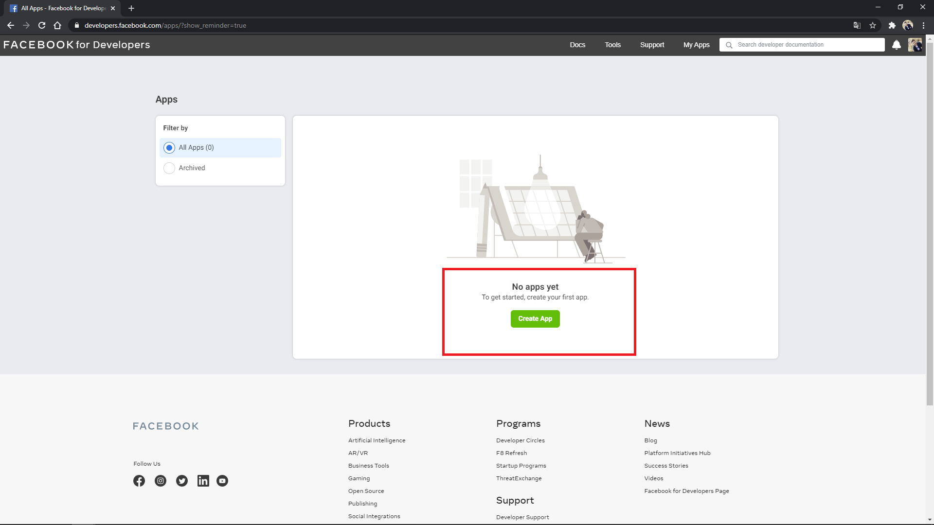Open Gaming product link
The width and height of the screenshot is (934, 525).
click(x=359, y=478)
